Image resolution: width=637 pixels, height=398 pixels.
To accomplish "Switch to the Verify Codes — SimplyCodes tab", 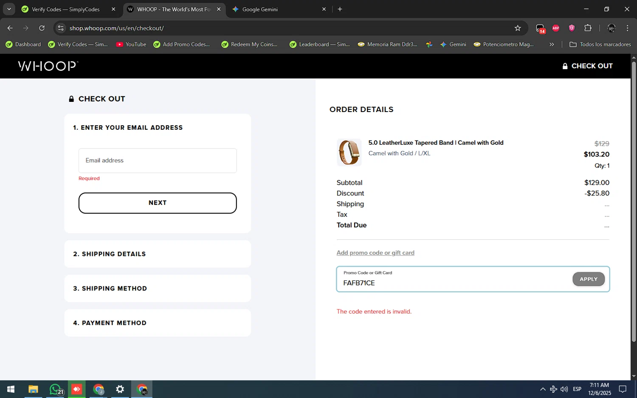I will click(x=66, y=9).
